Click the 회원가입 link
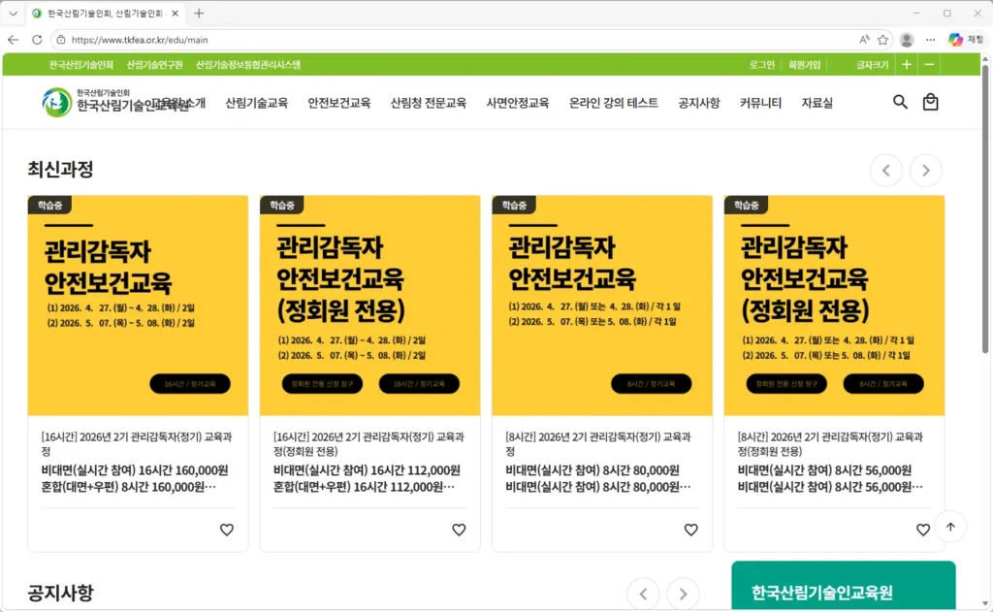Image resolution: width=993 pixels, height=612 pixels. [804, 65]
